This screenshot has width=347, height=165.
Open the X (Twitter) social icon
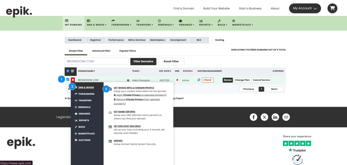(x=264, y=117)
